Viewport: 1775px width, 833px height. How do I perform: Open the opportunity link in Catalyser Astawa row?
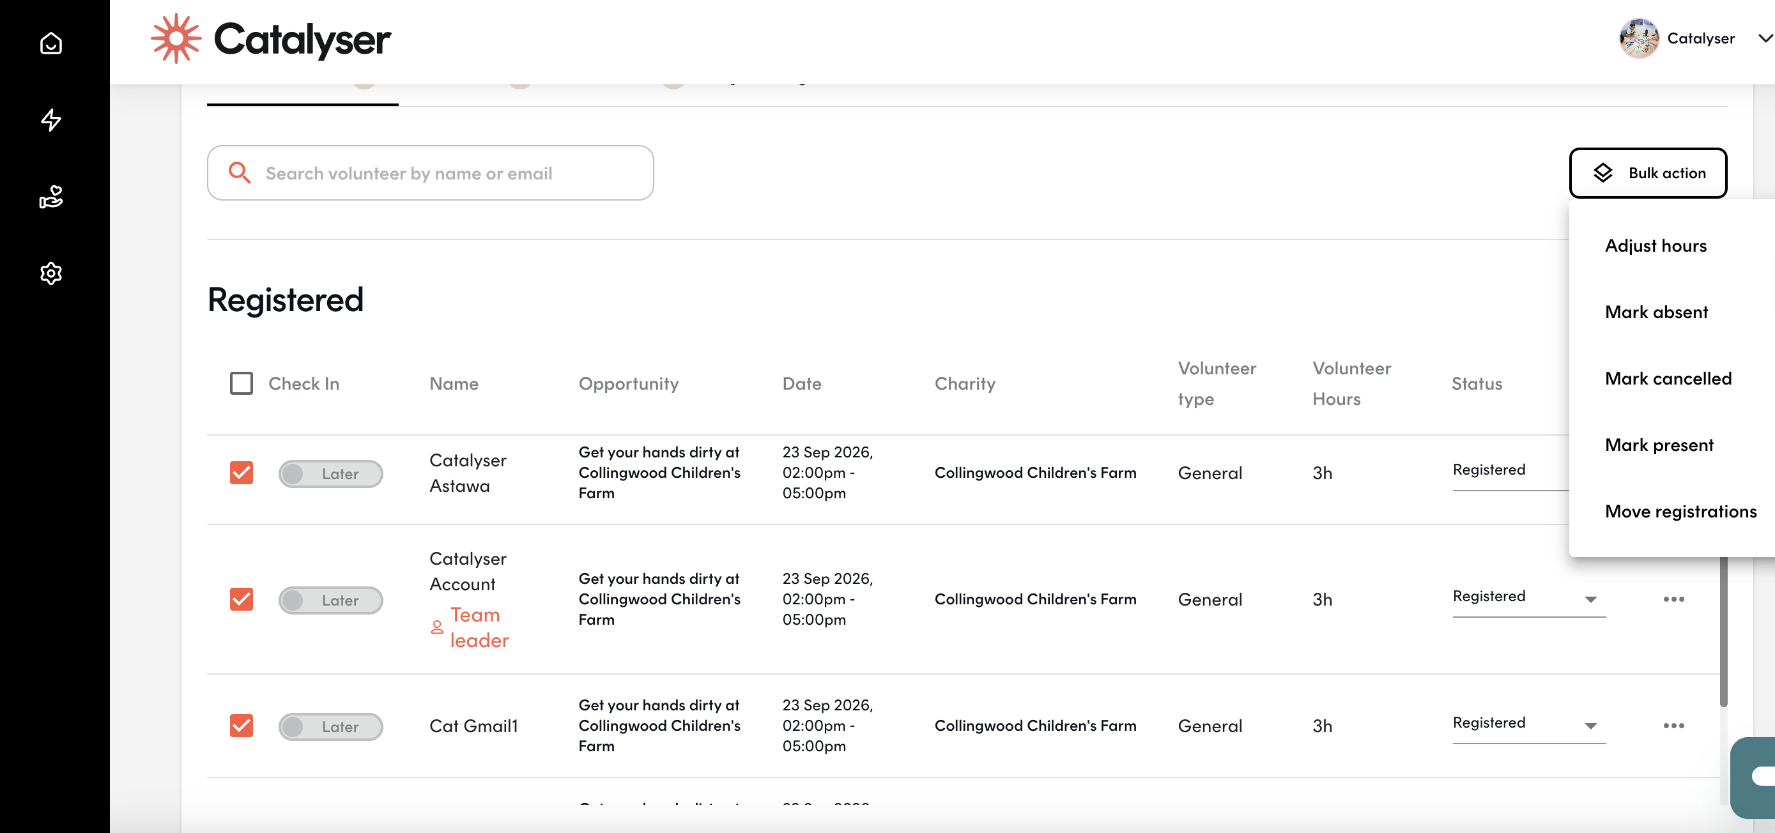(659, 473)
